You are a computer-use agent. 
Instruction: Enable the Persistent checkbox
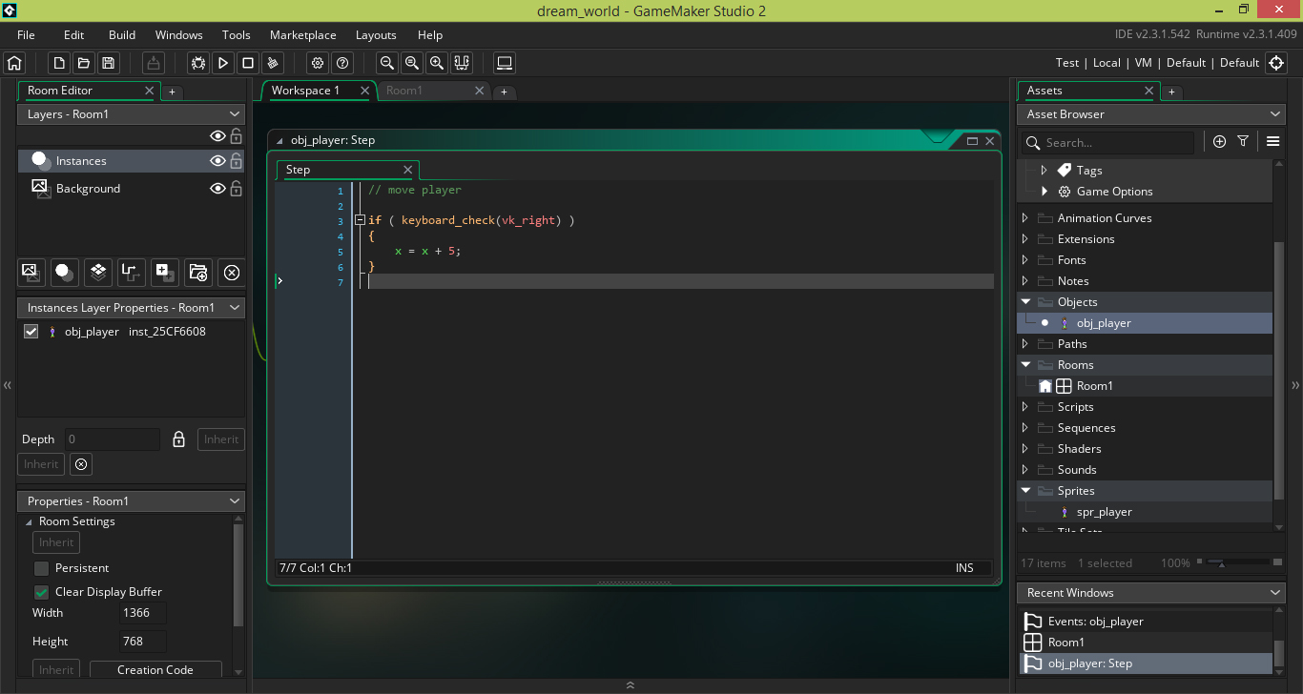pyautogui.click(x=41, y=568)
